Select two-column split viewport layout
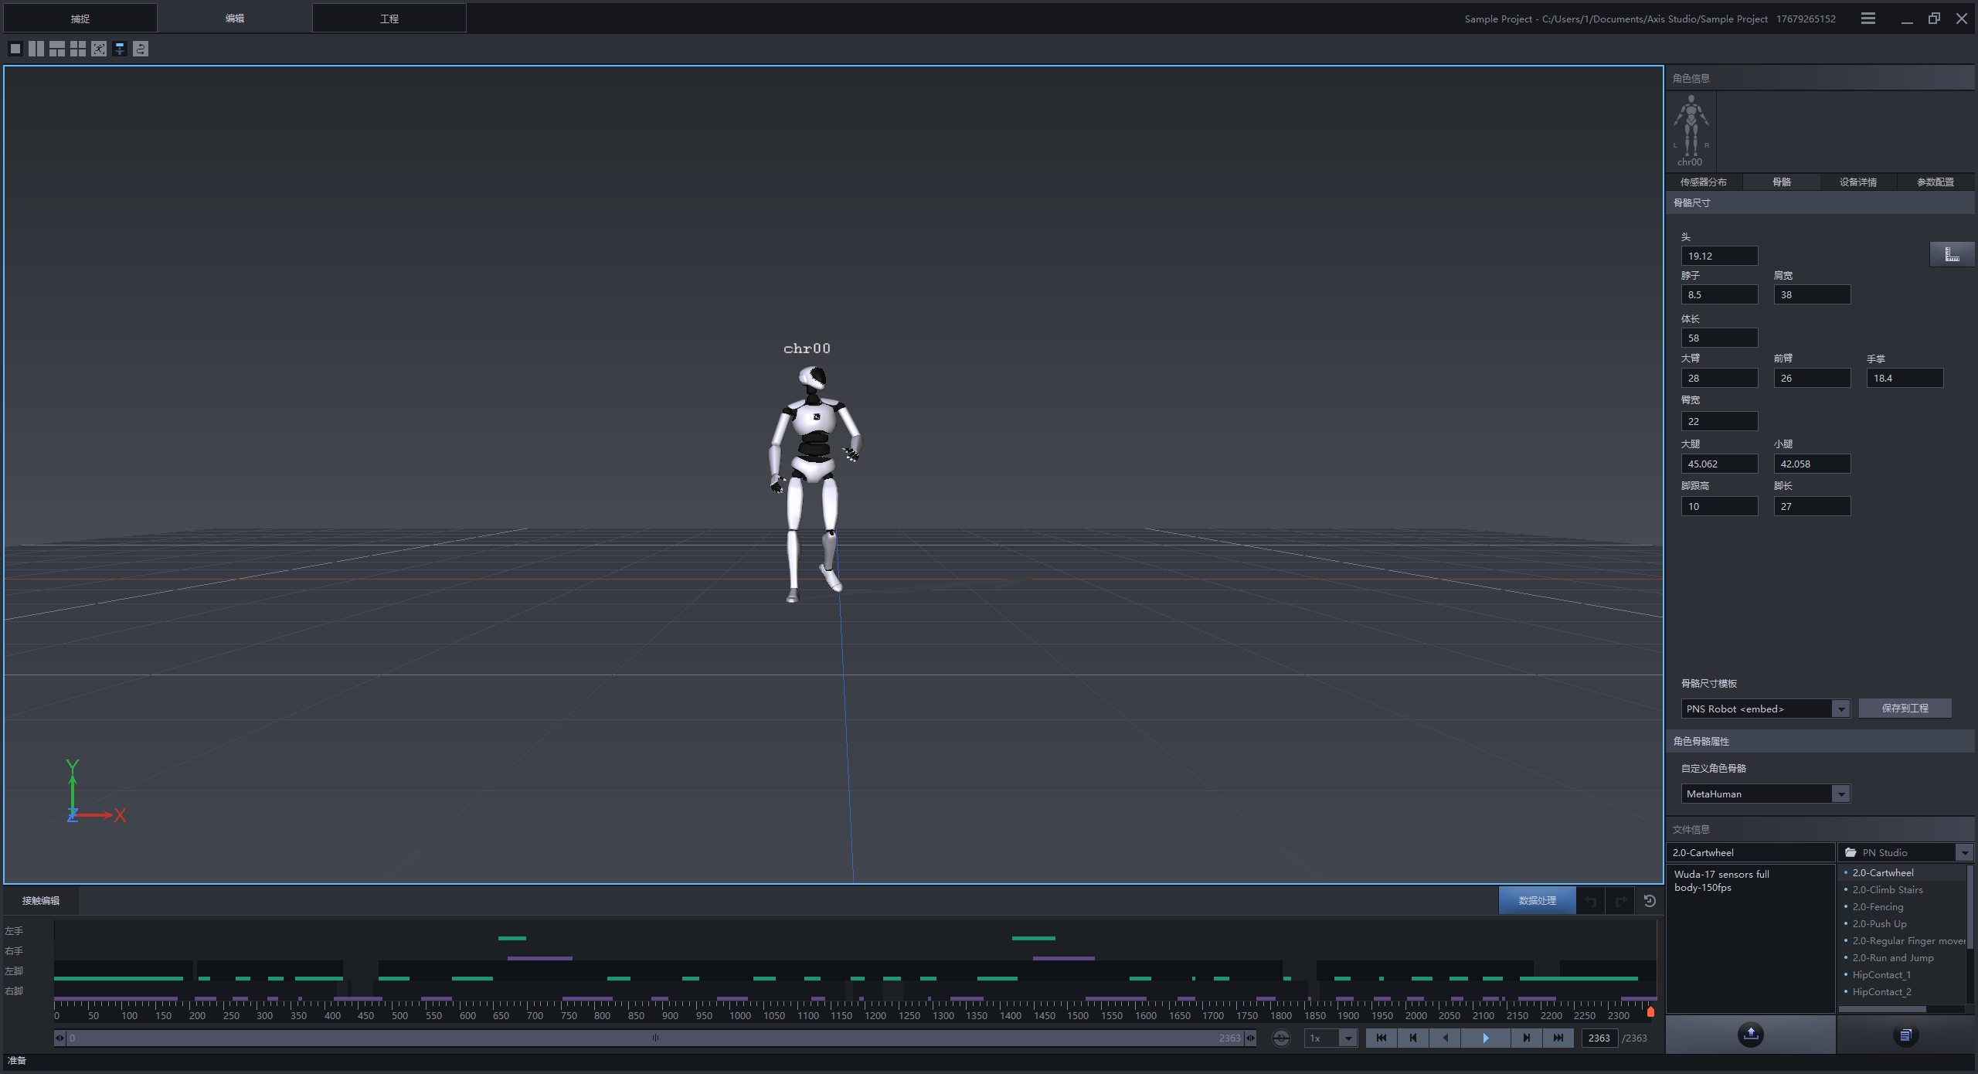Screen dimensions: 1978x1074 (x=36, y=49)
